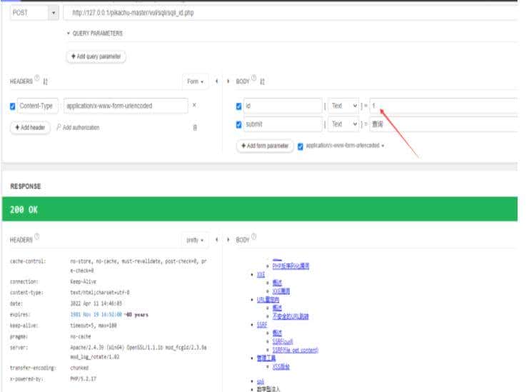Image resolution: width=529 pixels, height=392 pixels.
Task: Click the Add header button
Action: pyautogui.click(x=31, y=128)
